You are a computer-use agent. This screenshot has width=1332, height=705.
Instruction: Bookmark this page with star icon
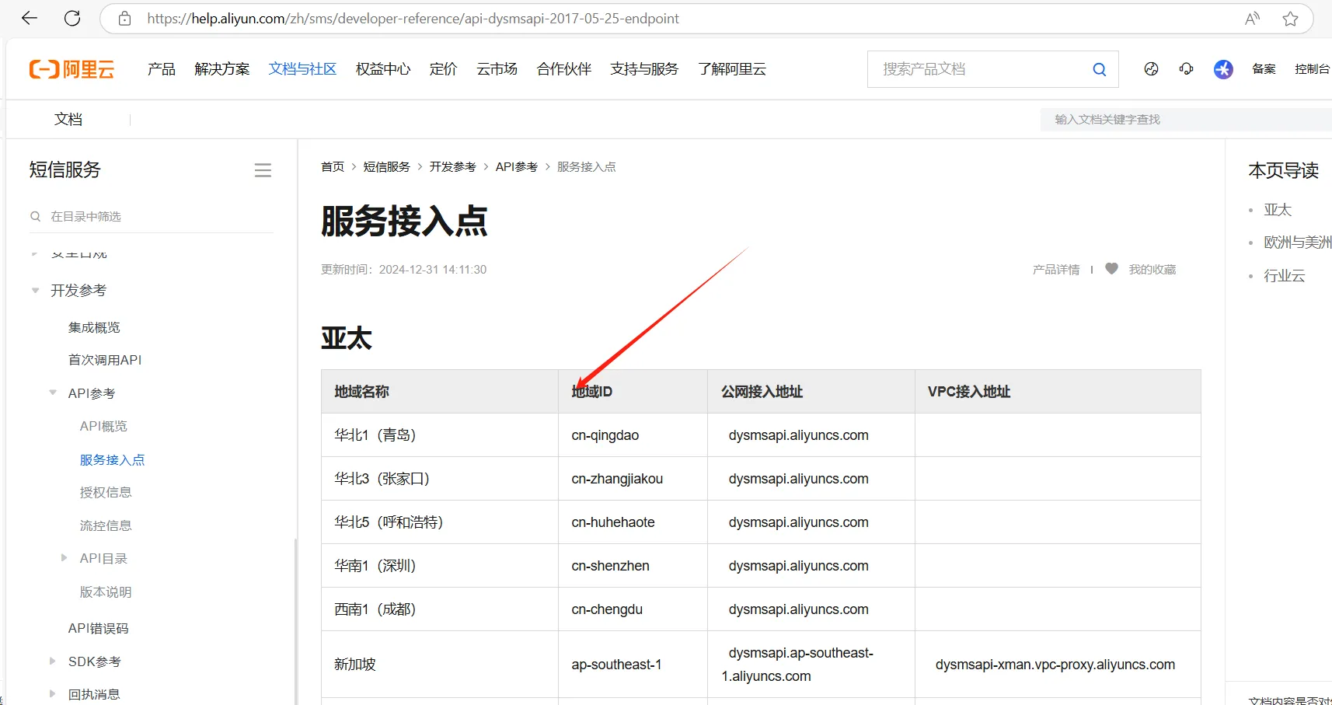click(1290, 19)
